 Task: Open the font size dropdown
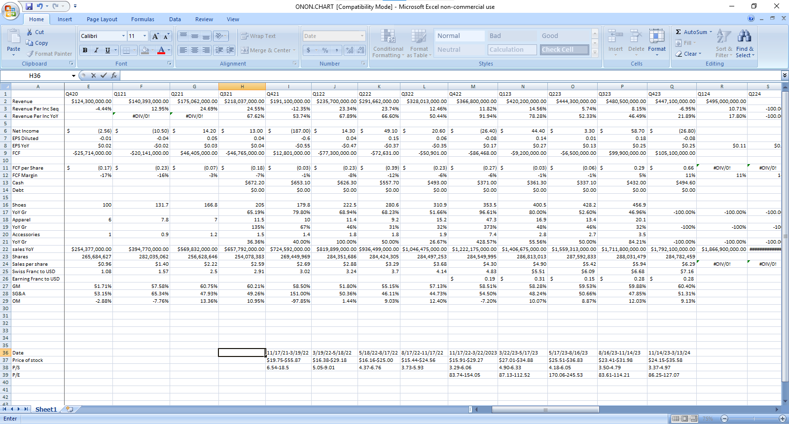point(144,36)
